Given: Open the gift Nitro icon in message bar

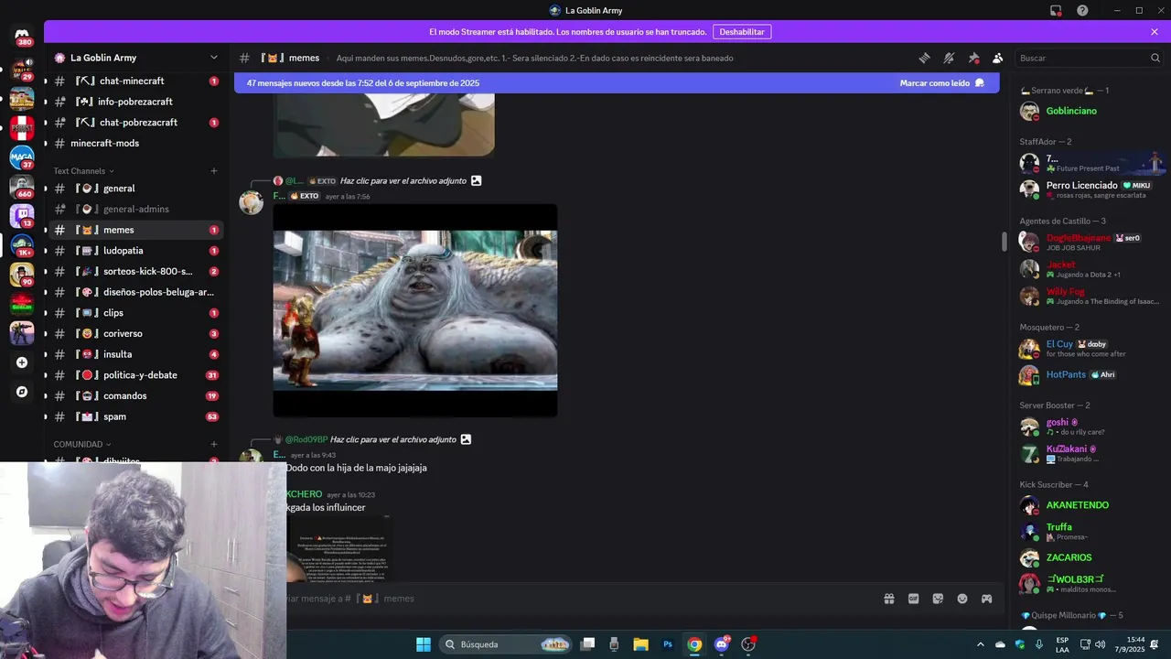Looking at the screenshot, I should 888,599.
